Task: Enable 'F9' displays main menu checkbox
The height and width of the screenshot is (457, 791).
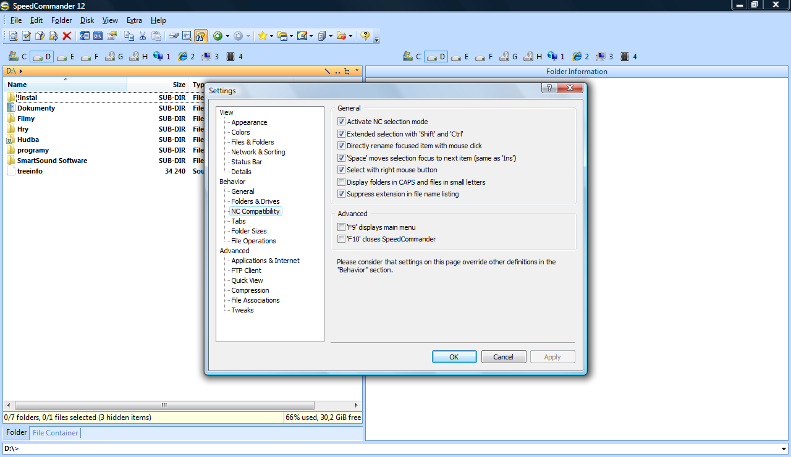Action: [341, 227]
